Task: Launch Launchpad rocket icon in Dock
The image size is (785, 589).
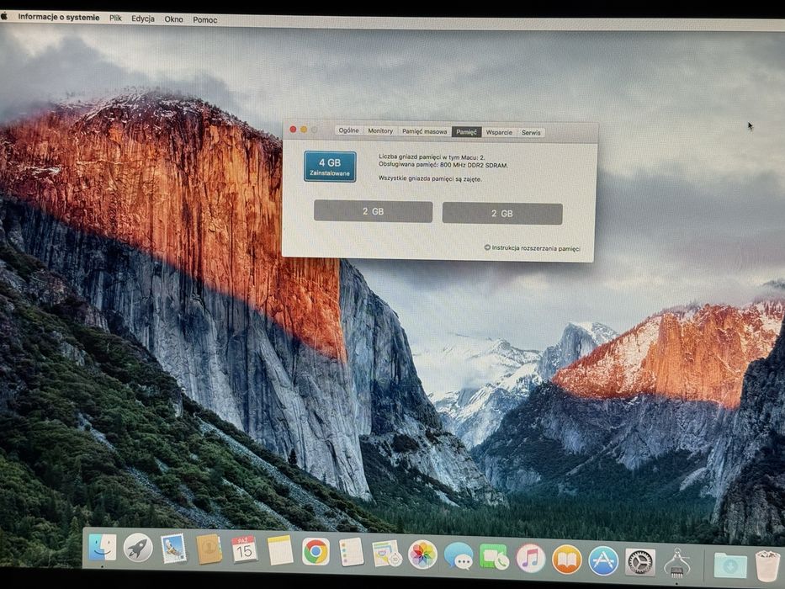Action: (138, 548)
